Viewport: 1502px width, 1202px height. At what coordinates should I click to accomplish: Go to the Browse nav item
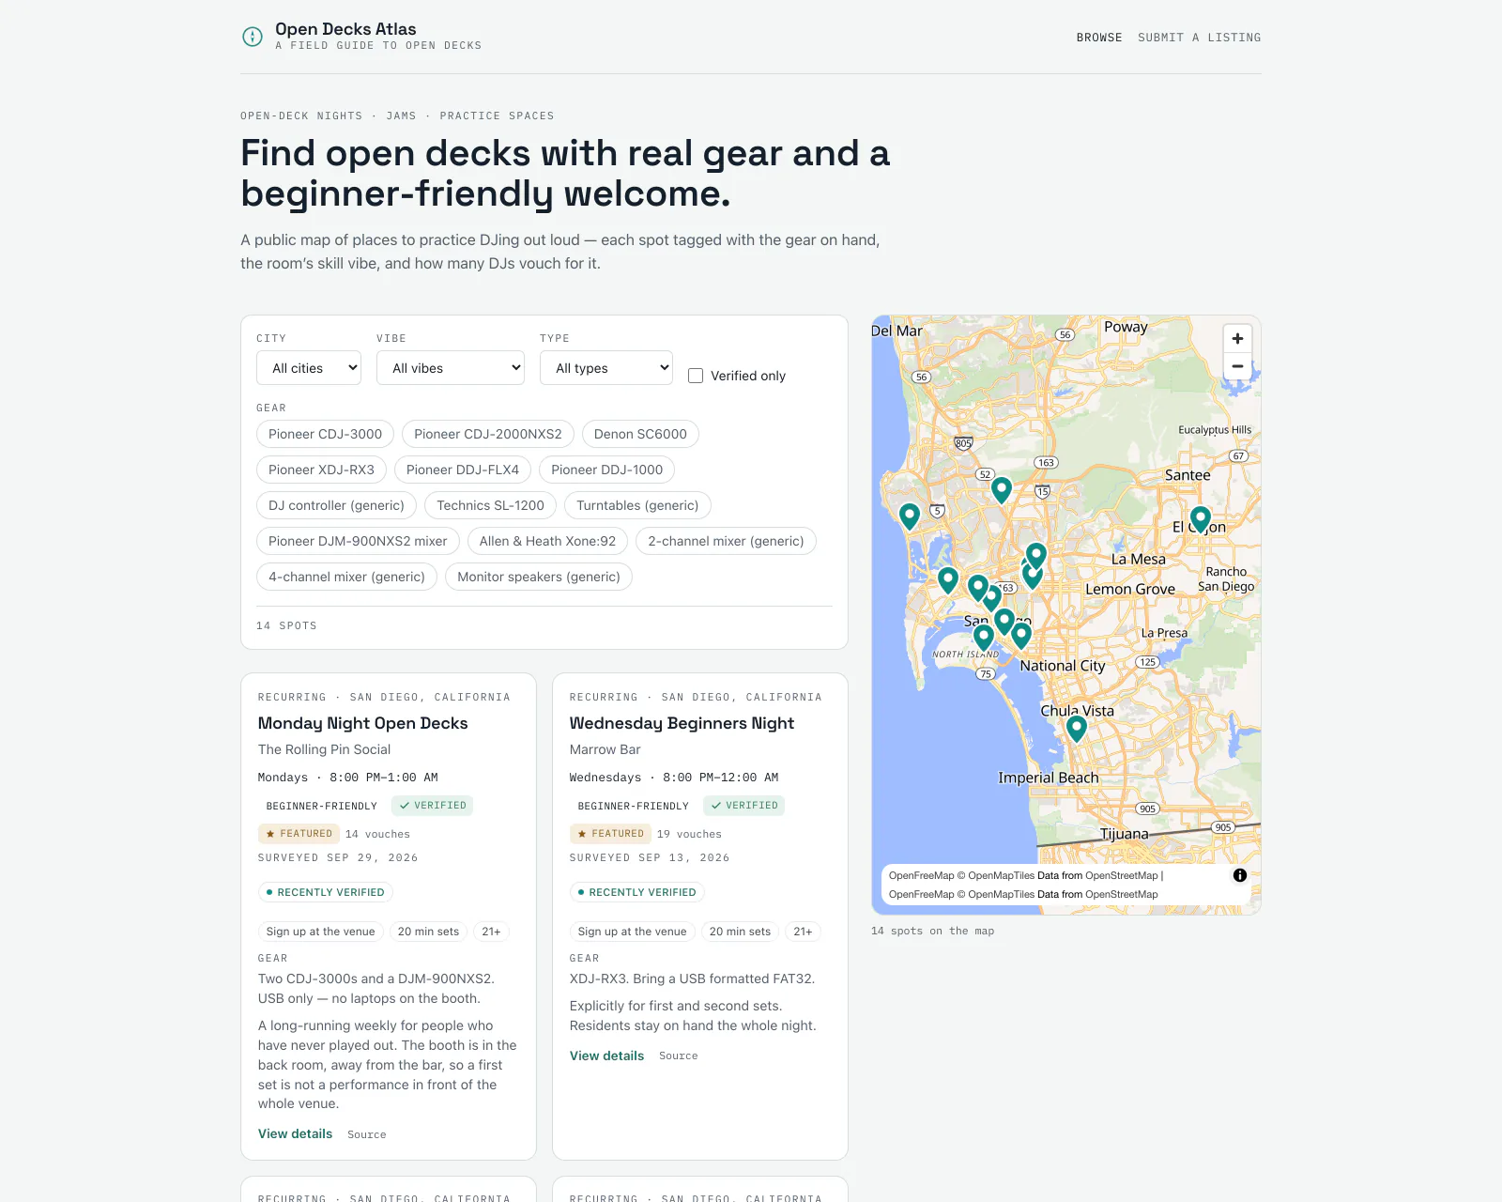tap(1099, 38)
